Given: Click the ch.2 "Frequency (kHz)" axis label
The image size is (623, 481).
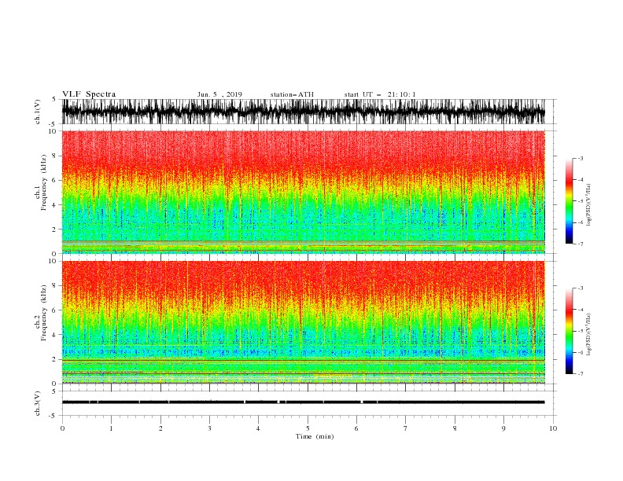Looking at the screenshot, I should coord(43,312).
